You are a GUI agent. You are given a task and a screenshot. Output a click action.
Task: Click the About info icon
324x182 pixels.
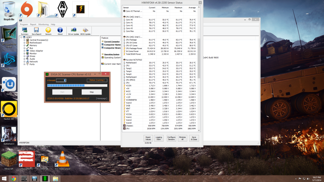(60, 30)
